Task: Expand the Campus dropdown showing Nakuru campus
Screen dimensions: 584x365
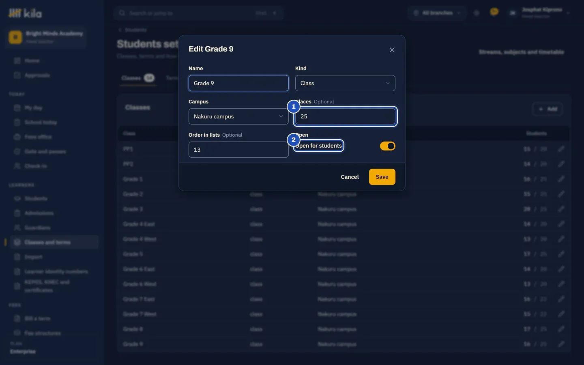Action: point(238,116)
